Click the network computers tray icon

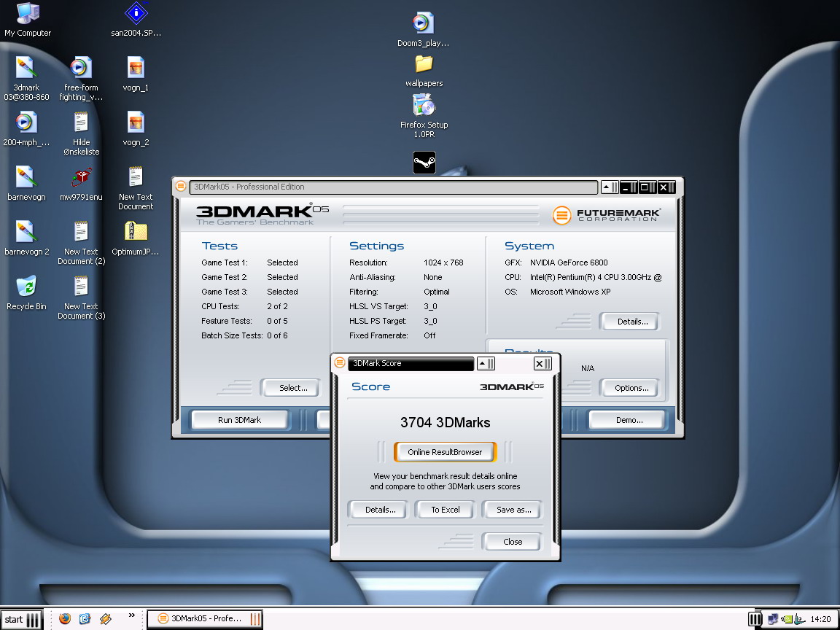click(x=773, y=619)
